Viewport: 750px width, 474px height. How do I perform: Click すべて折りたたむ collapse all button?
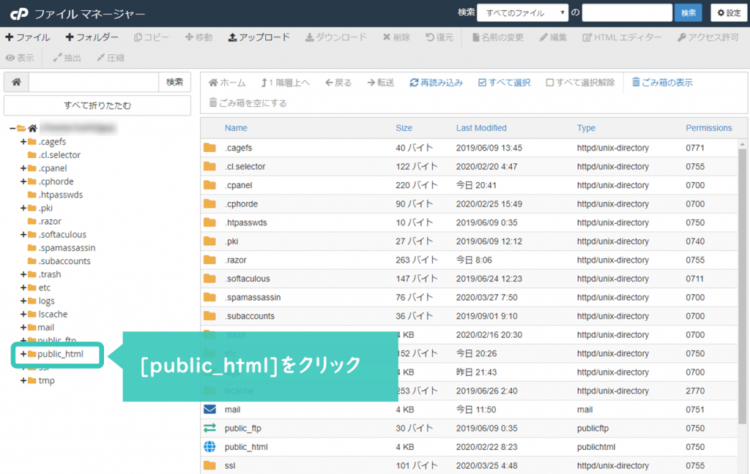point(97,105)
